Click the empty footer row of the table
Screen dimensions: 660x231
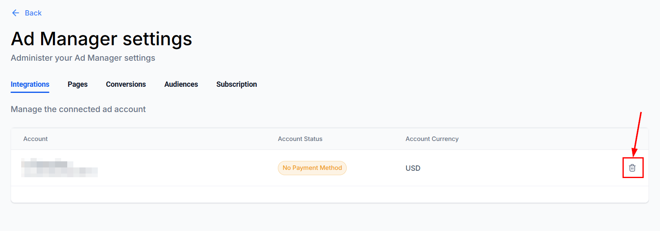point(329,194)
